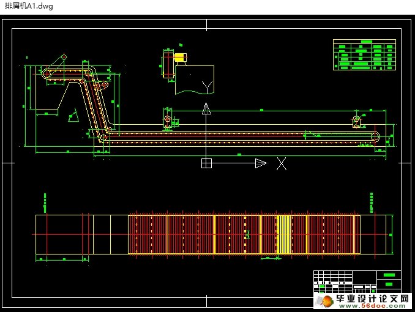Click the Y-axis arrowhead of the UCS icon
The height and width of the screenshot is (312, 415).
click(x=206, y=109)
